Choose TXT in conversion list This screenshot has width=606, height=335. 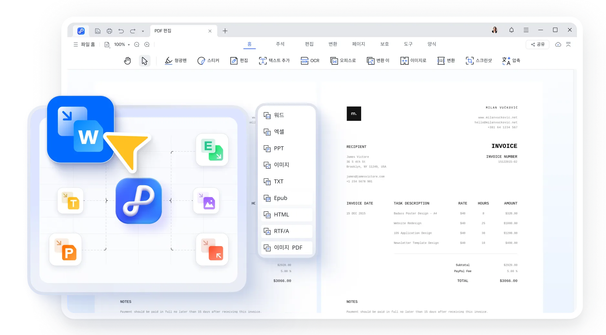click(287, 181)
